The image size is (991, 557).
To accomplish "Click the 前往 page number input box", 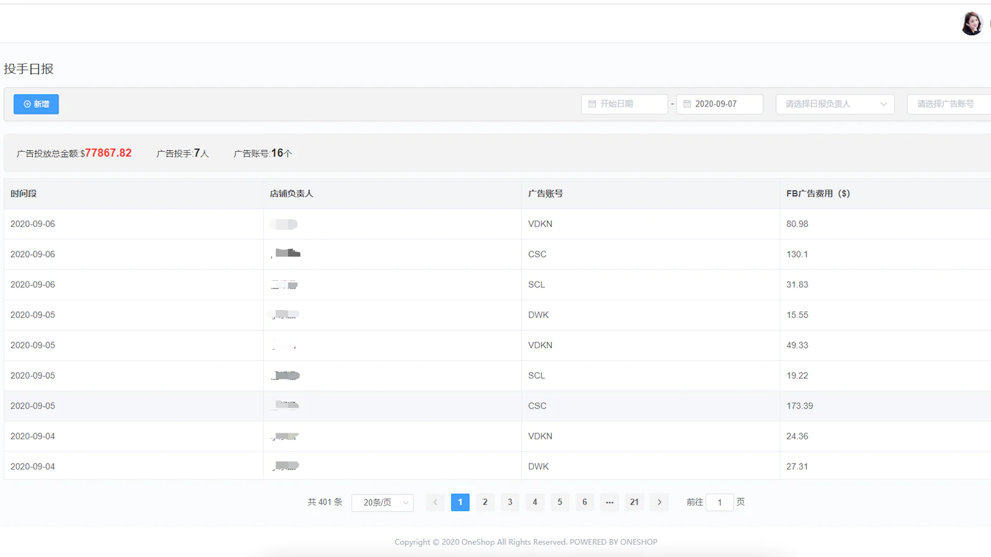I will [719, 503].
